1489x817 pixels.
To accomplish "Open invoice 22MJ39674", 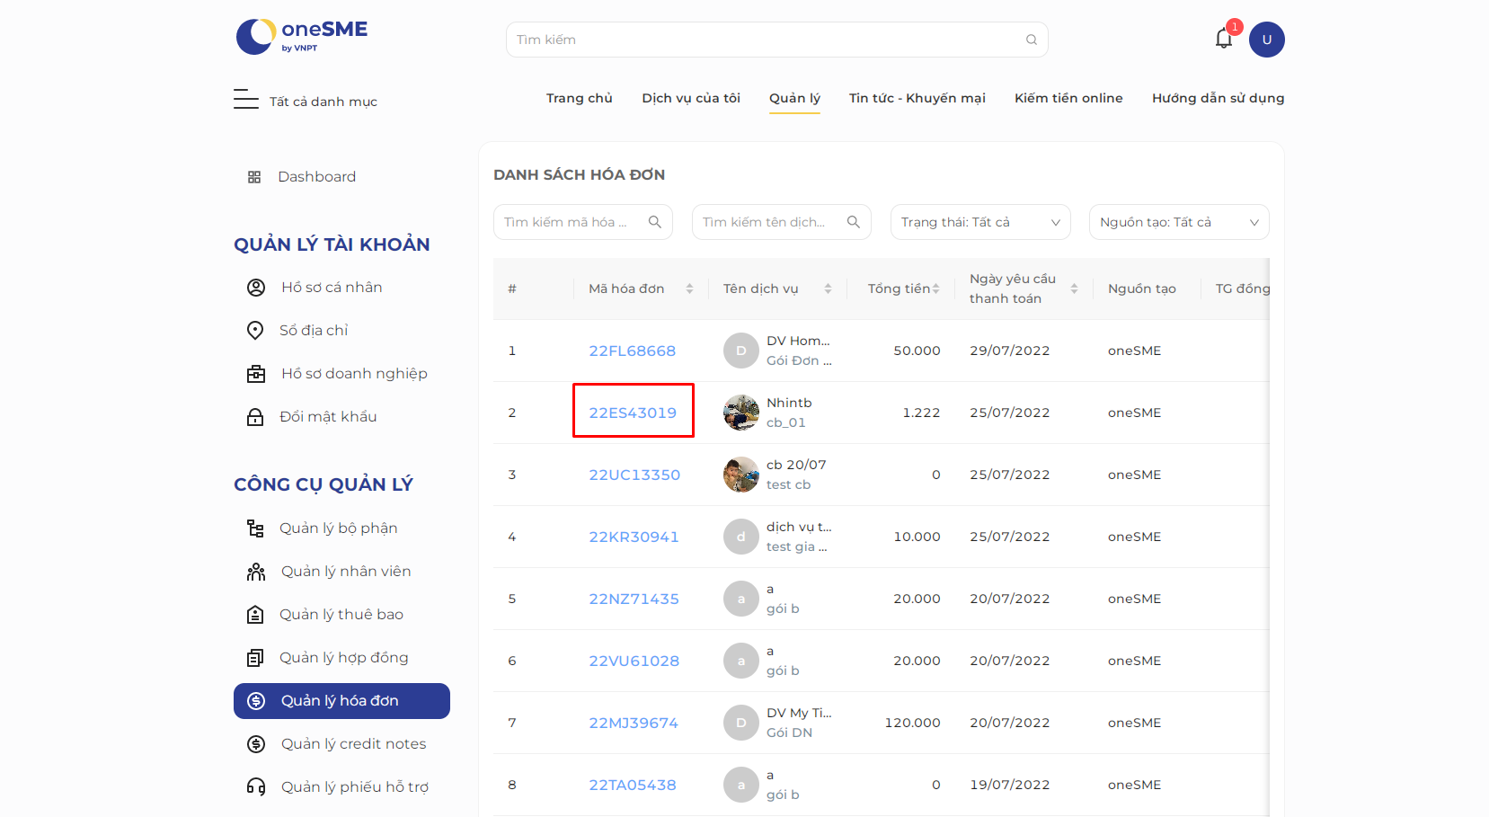I will 634,723.
